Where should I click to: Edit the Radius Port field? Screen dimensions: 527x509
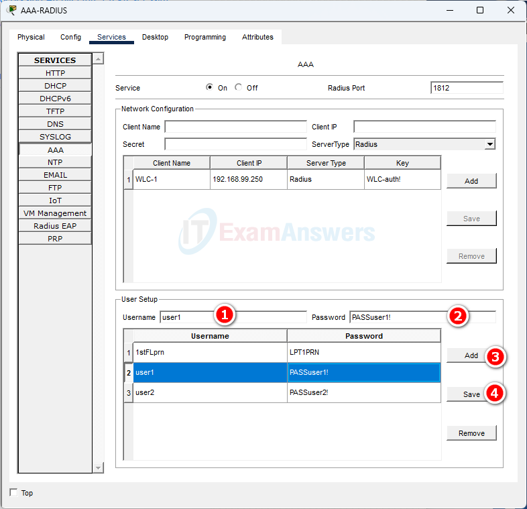pyautogui.click(x=467, y=88)
